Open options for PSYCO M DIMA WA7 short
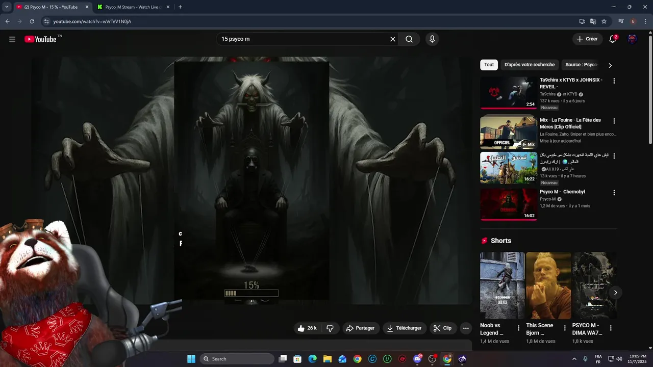The height and width of the screenshot is (367, 653). tap(611, 328)
